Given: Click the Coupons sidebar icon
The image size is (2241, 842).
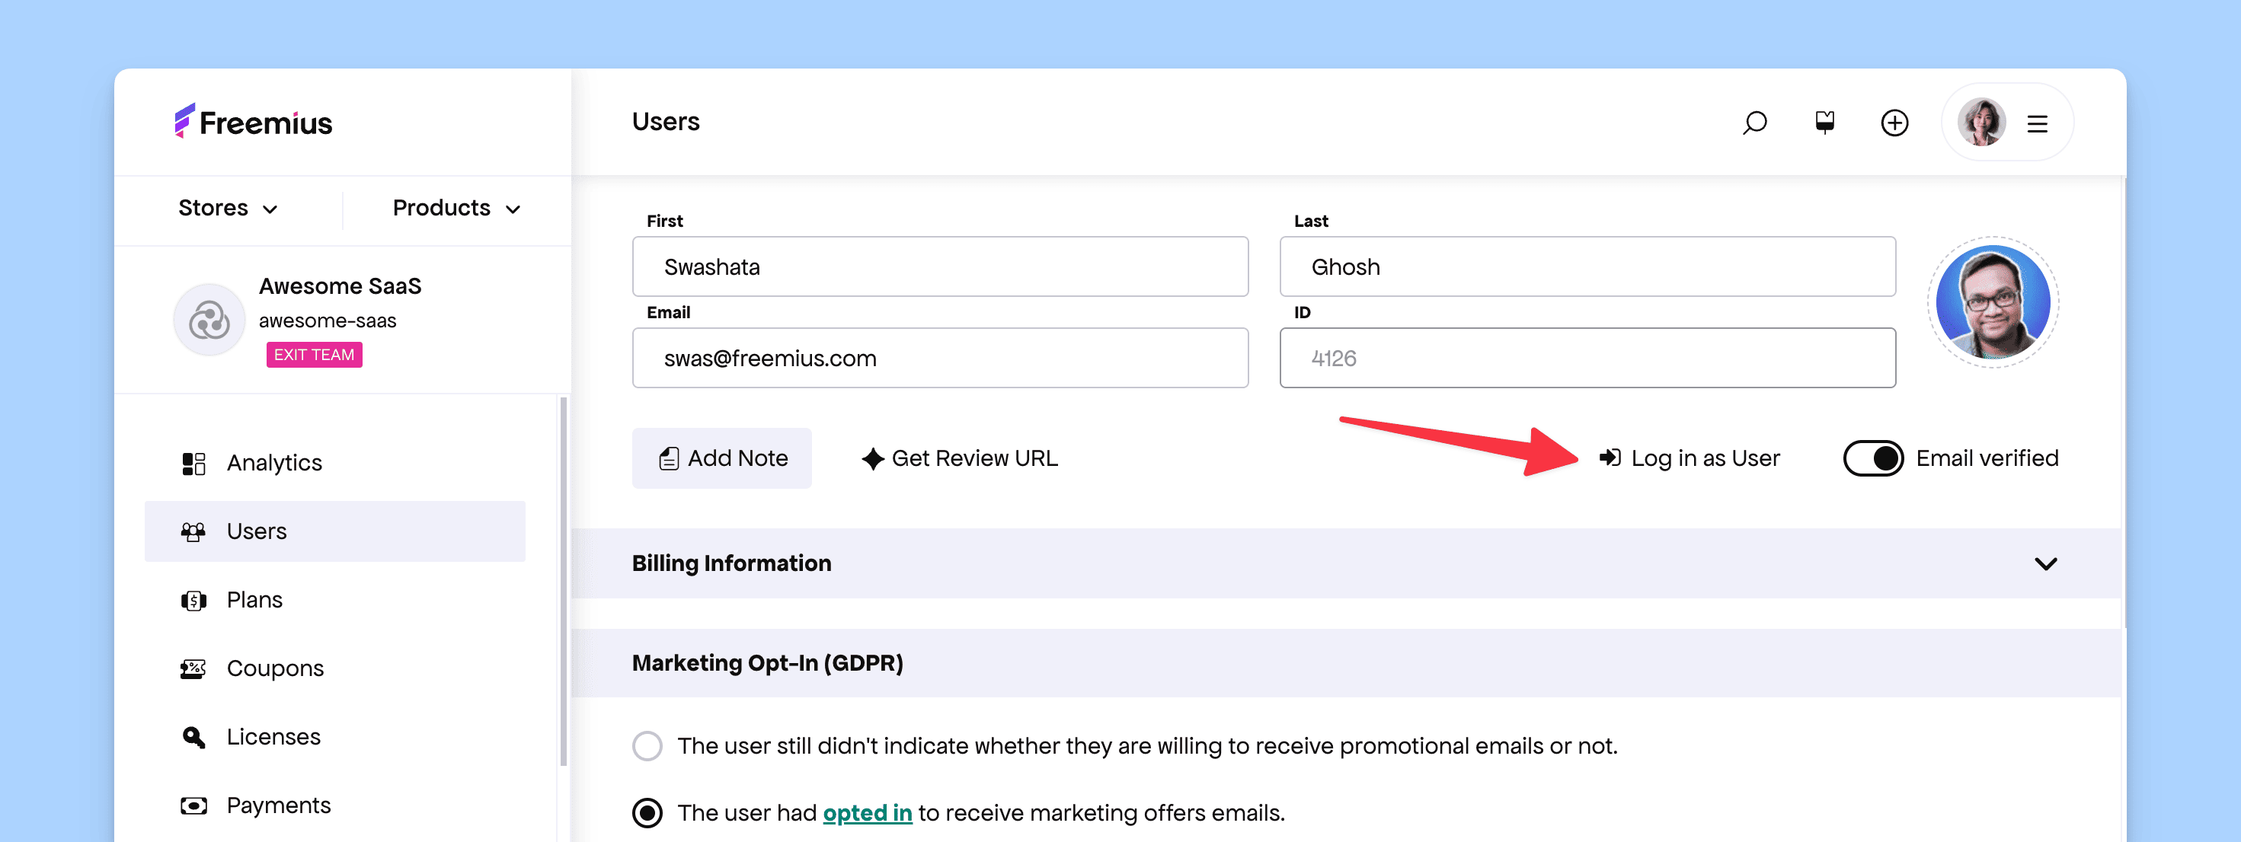Looking at the screenshot, I should click(x=193, y=668).
